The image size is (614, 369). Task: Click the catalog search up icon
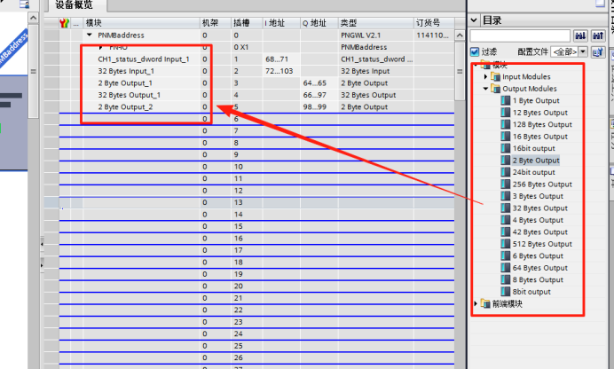(597, 36)
